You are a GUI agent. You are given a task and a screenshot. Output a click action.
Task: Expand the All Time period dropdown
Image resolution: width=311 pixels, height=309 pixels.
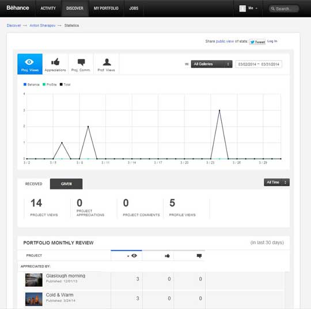276,183
